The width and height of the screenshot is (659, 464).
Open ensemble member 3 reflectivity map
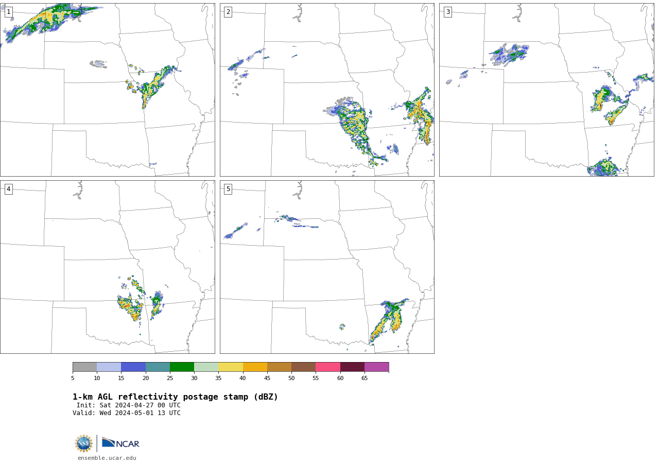[x=546, y=90]
